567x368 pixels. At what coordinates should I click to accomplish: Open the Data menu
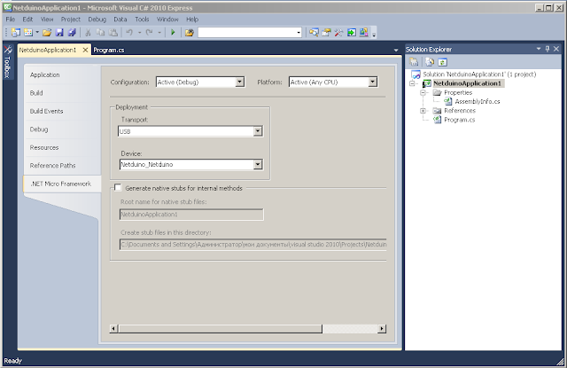point(120,20)
